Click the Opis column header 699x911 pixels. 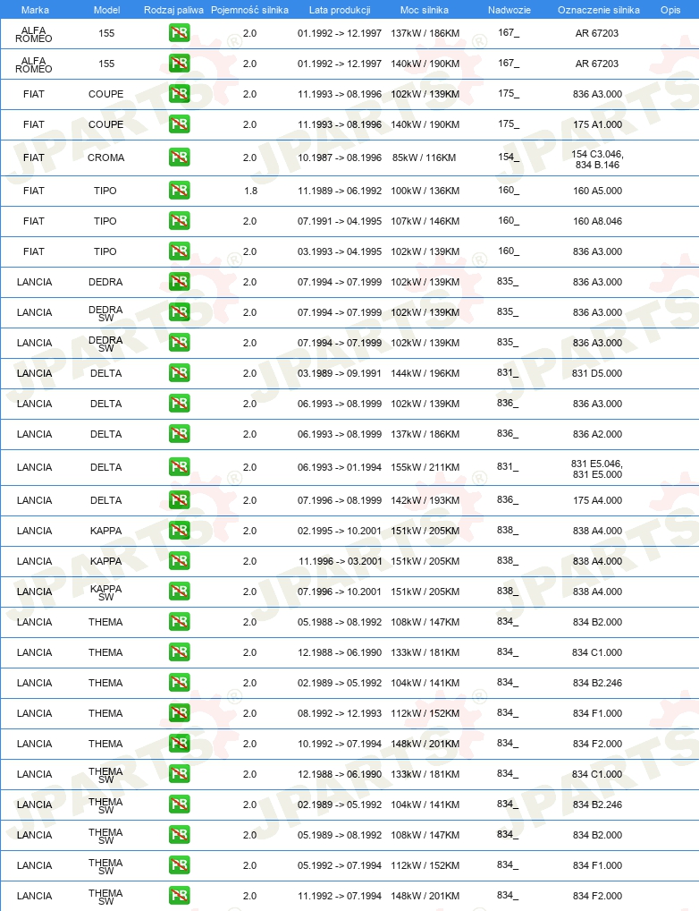pyautogui.click(x=670, y=10)
